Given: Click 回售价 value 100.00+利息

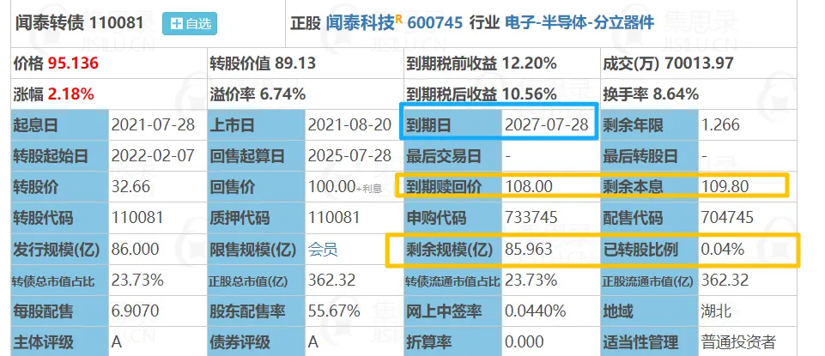Looking at the screenshot, I should [x=345, y=187].
